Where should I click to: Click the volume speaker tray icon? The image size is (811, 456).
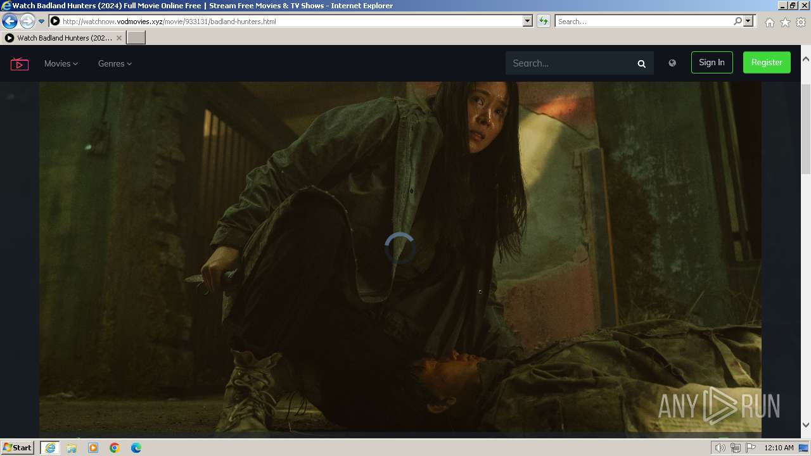tap(720, 448)
